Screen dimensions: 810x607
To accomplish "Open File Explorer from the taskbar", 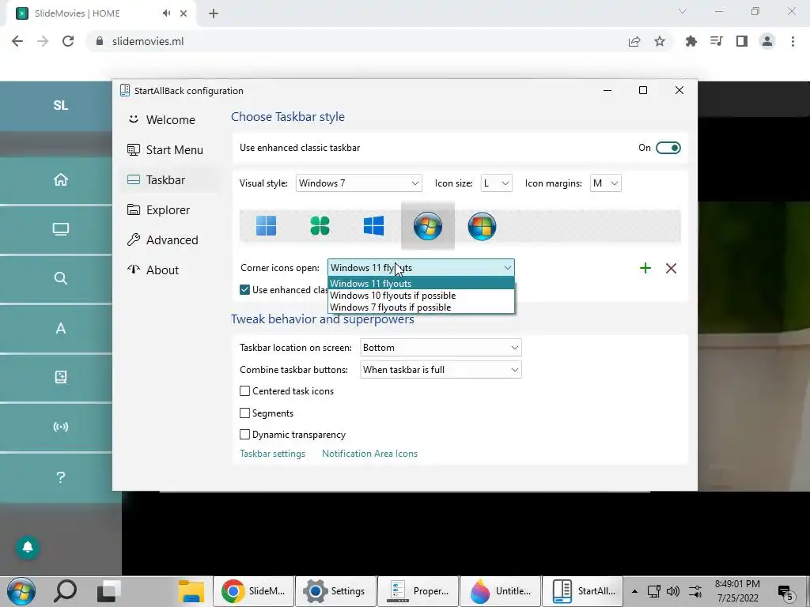I will pyautogui.click(x=191, y=591).
